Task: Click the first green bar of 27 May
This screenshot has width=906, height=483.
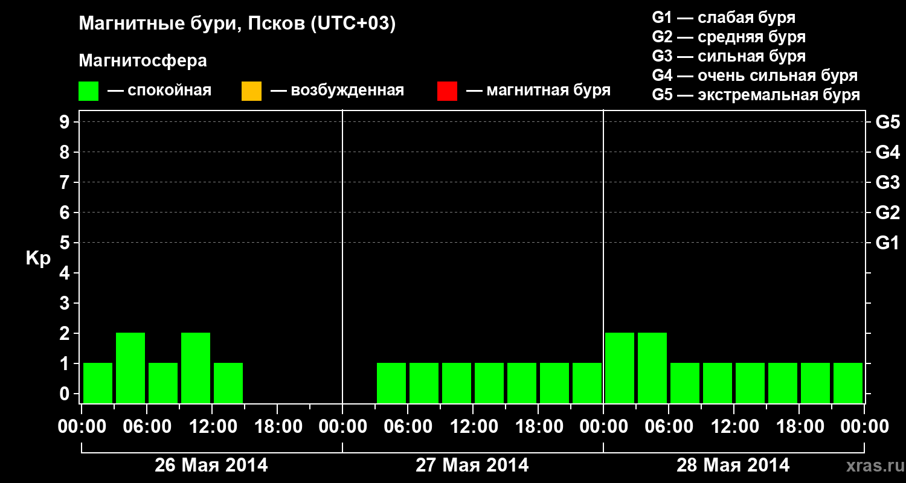Action: 391,383
